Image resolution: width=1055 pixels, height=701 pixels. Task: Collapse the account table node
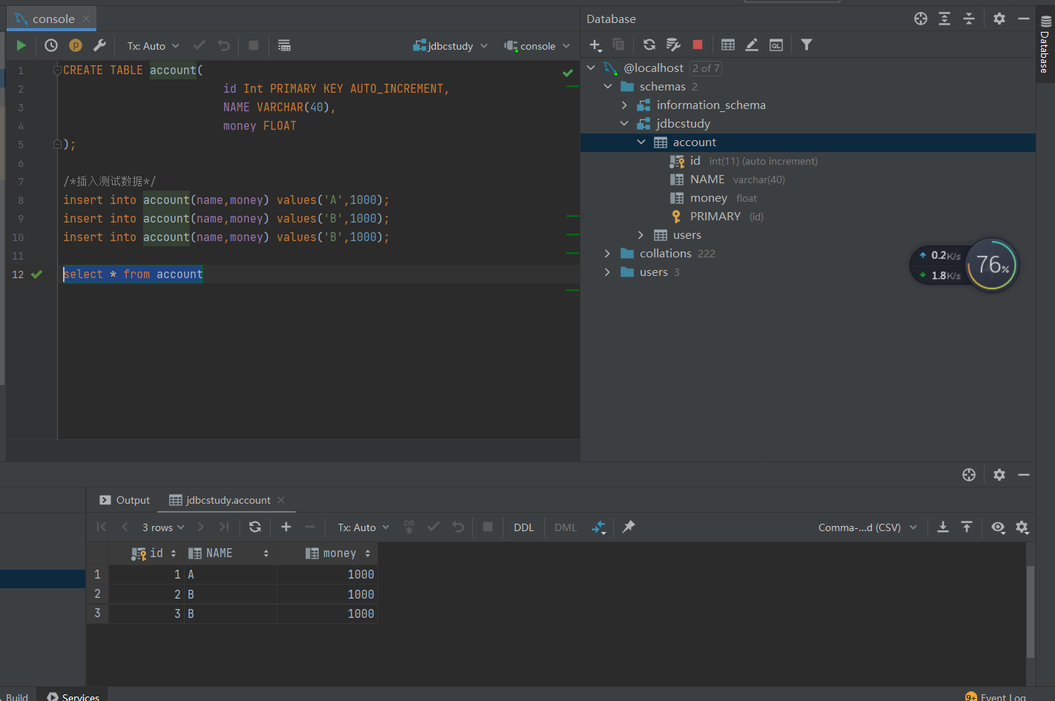(641, 142)
